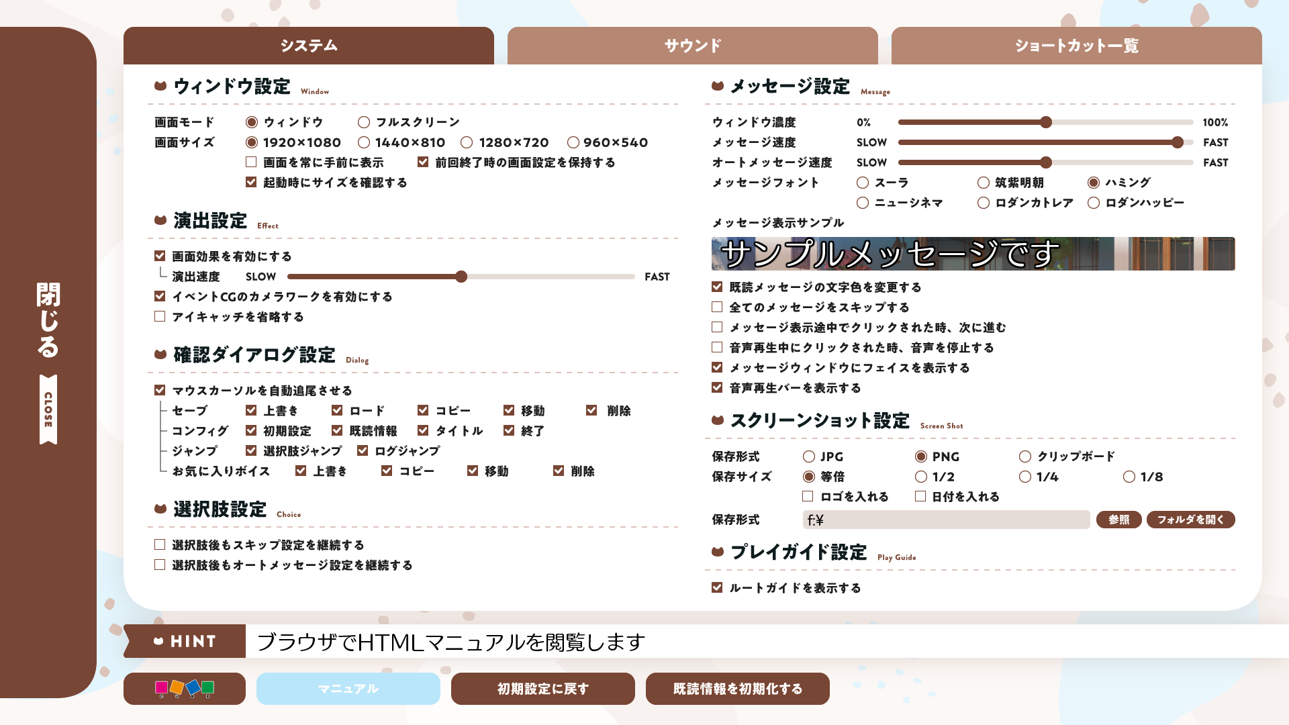Enable アイキャッチを省略する option
Image resolution: width=1289 pixels, height=725 pixels.
click(x=160, y=317)
